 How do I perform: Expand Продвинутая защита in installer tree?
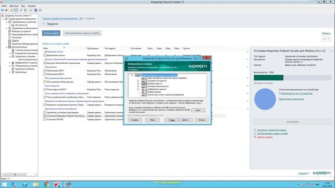[138, 81]
